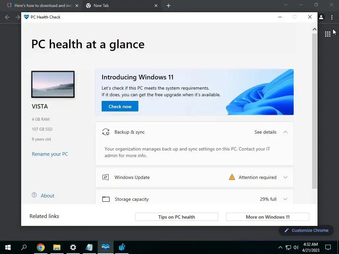
Task: Click the Storage capacity folder icon
Action: pyautogui.click(x=106, y=199)
